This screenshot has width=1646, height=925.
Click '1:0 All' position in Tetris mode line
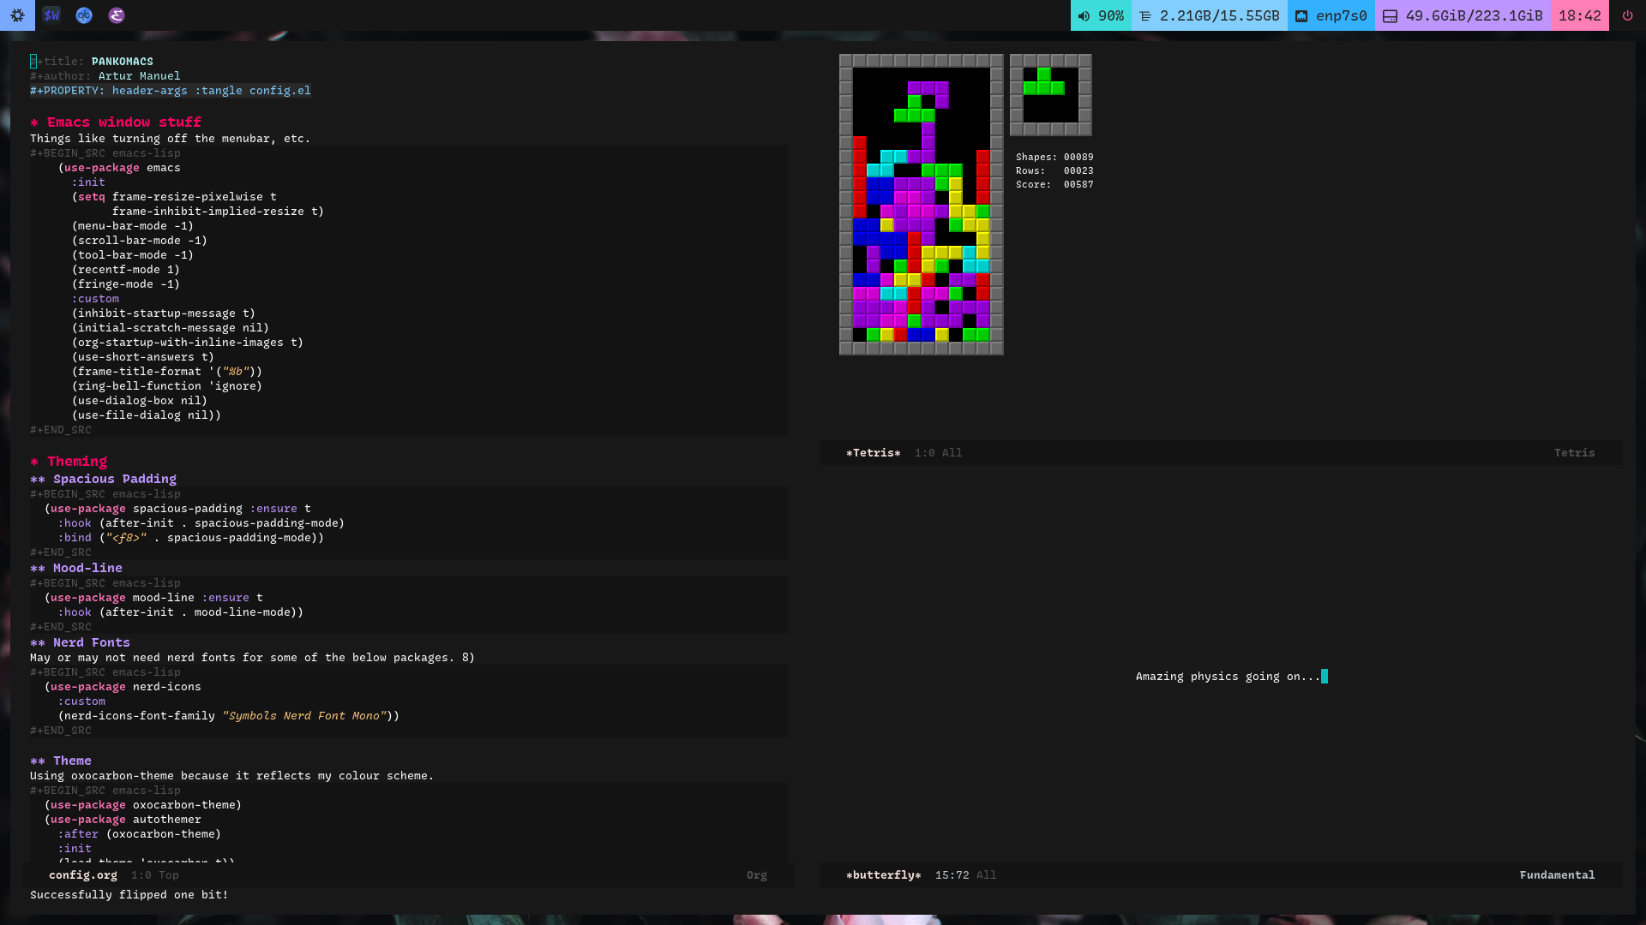[x=939, y=453]
